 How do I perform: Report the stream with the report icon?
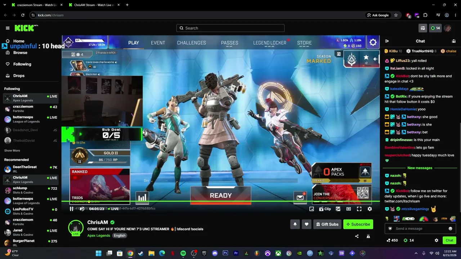point(368,236)
